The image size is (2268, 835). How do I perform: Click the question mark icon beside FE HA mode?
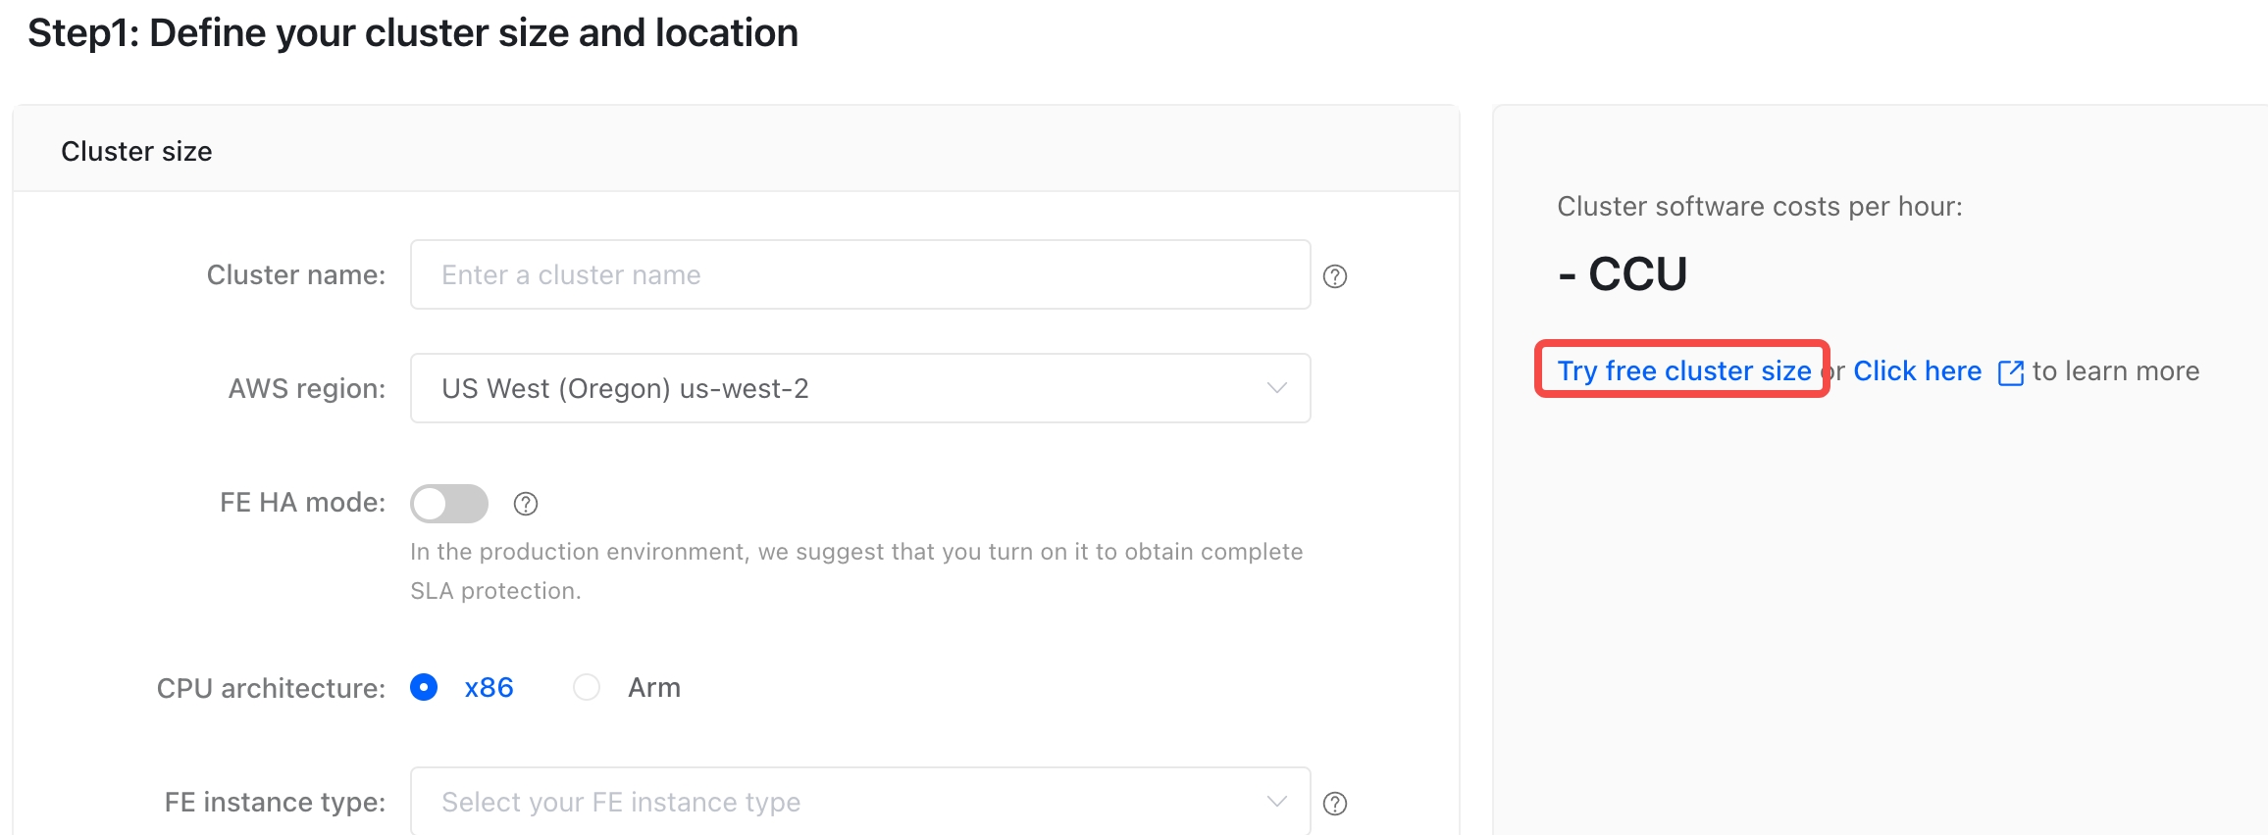[x=526, y=503]
